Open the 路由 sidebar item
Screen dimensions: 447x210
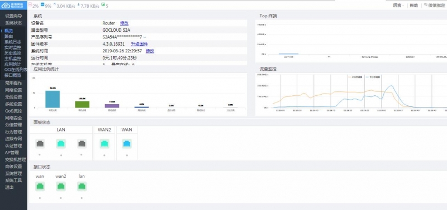pyautogui.click(x=8, y=36)
